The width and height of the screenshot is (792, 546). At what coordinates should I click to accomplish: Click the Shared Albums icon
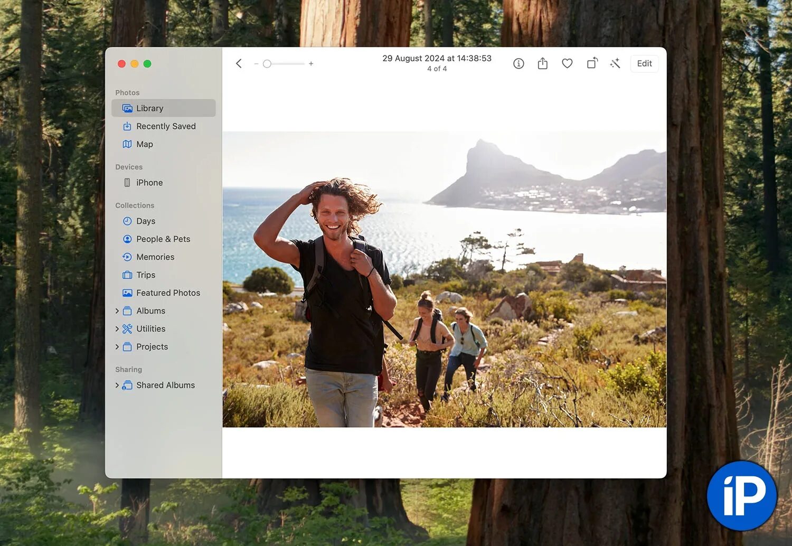point(127,385)
